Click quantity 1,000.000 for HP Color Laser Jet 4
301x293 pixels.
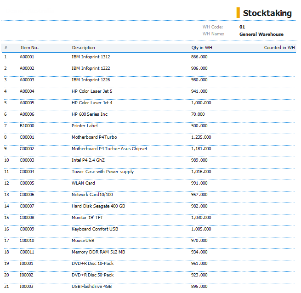pyautogui.click(x=201, y=103)
